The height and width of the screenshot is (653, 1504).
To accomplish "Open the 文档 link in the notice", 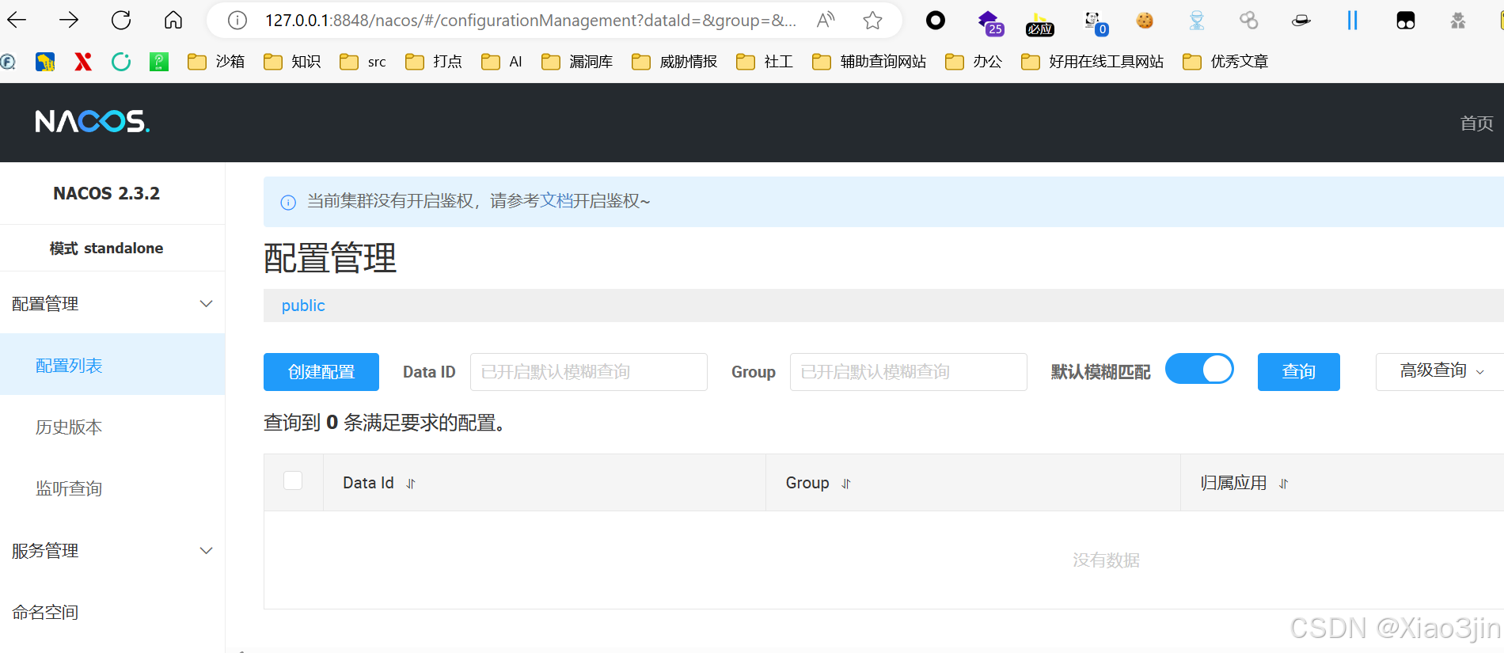I will pos(556,201).
